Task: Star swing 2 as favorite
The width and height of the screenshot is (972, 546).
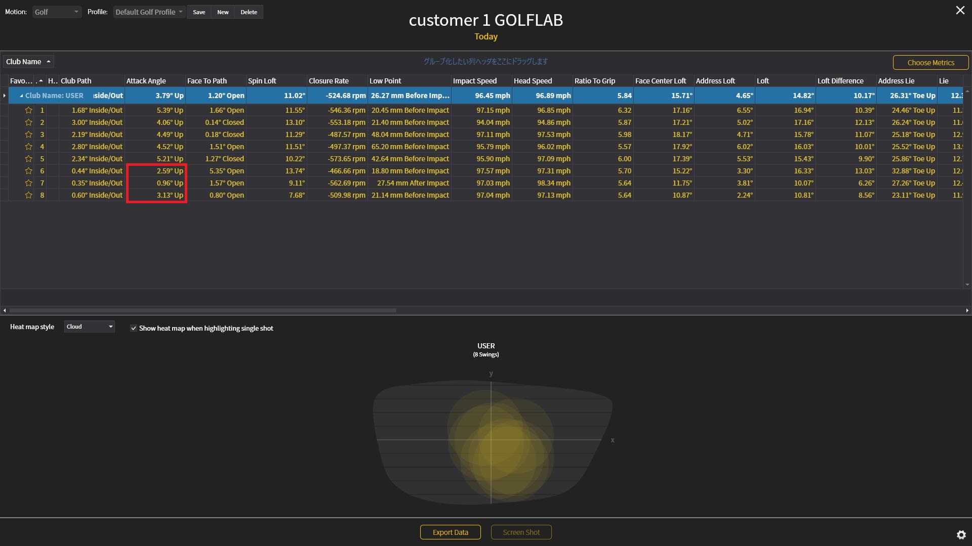Action: [x=29, y=122]
